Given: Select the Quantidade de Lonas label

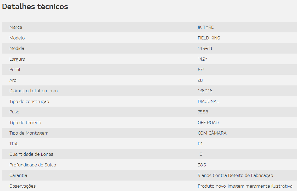Looking at the screenshot, I should (x=31, y=154).
